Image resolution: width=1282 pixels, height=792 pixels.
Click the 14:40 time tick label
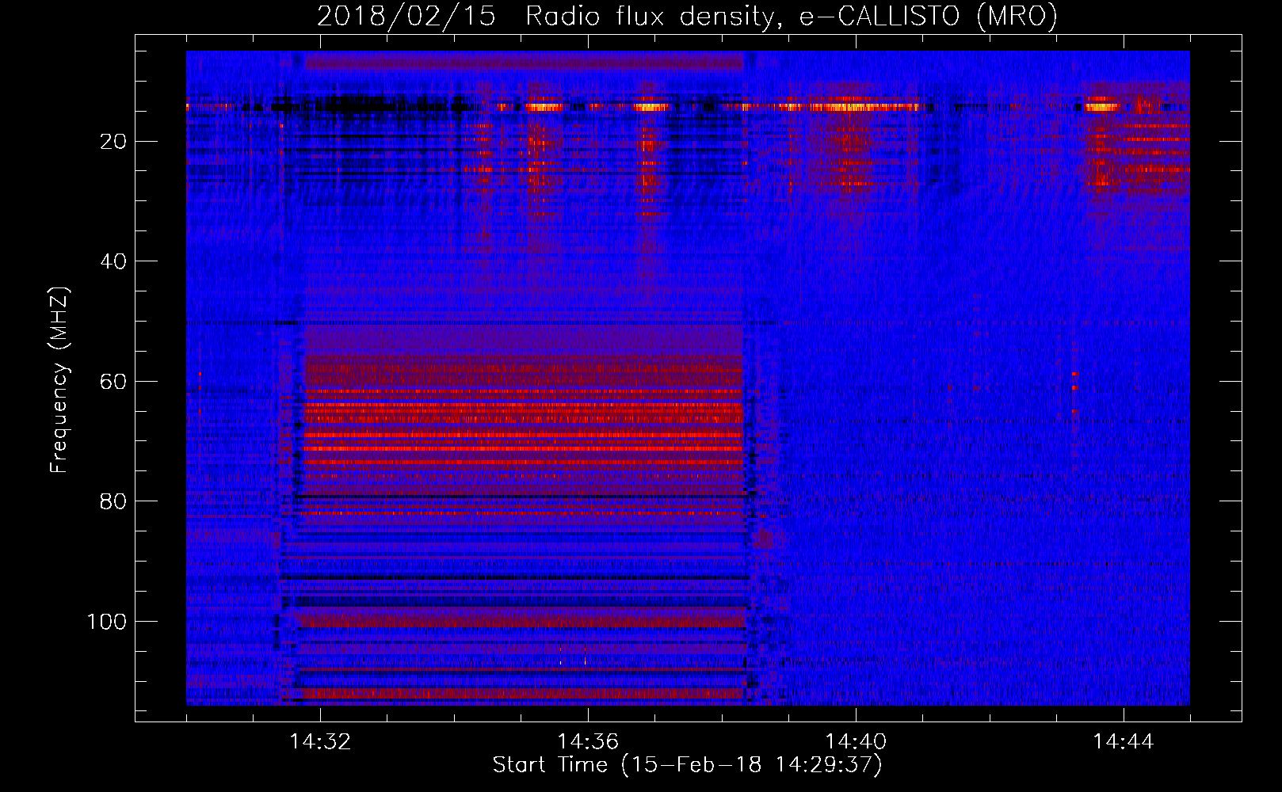[856, 742]
